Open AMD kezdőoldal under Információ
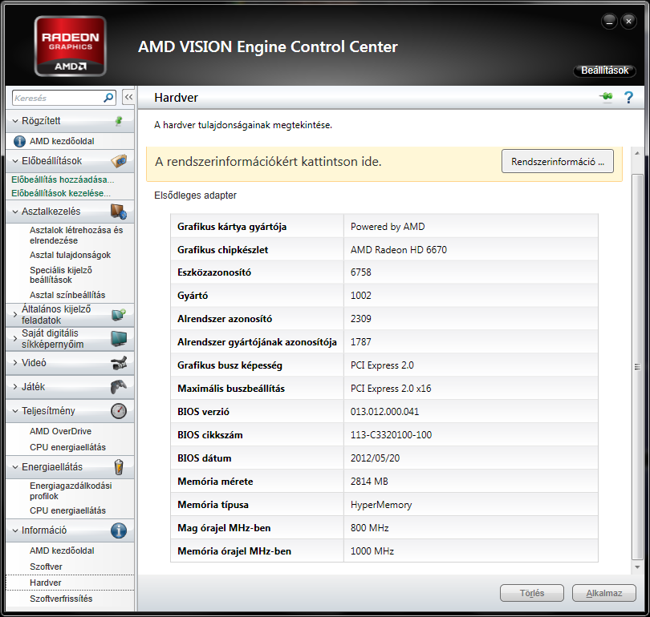Screen dimensions: 650x617 click(62, 550)
